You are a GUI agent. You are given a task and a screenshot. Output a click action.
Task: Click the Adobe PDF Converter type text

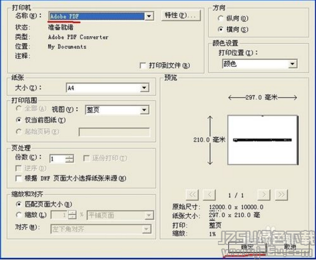coord(78,37)
